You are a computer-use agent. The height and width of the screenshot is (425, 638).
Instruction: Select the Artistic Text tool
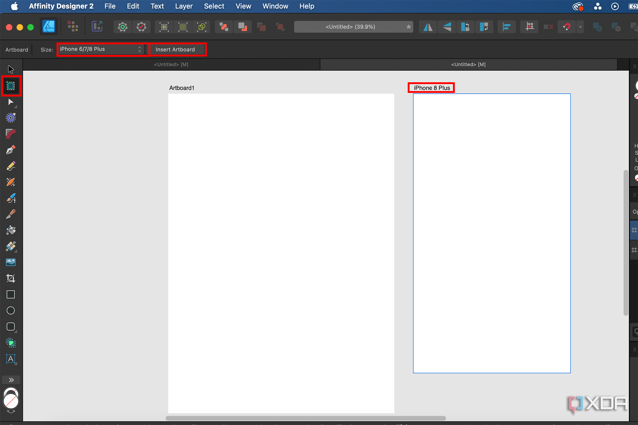[11, 359]
